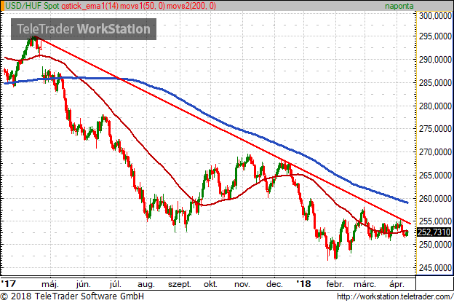Click the '18 year label on time axis
Viewport: 454px width, 303px height.
(303, 283)
